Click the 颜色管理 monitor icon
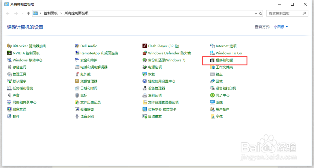314x168 pixels. click(x=9, y=109)
